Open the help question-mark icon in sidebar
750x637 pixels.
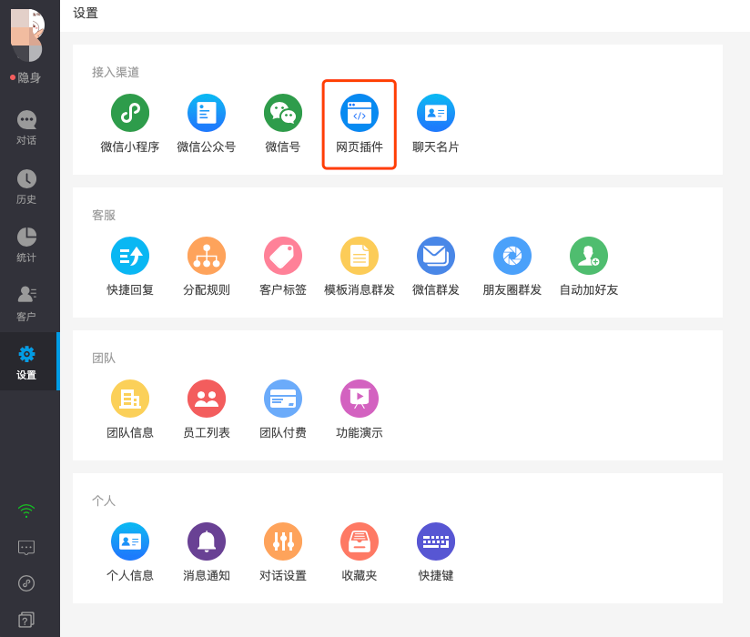pyautogui.click(x=26, y=620)
